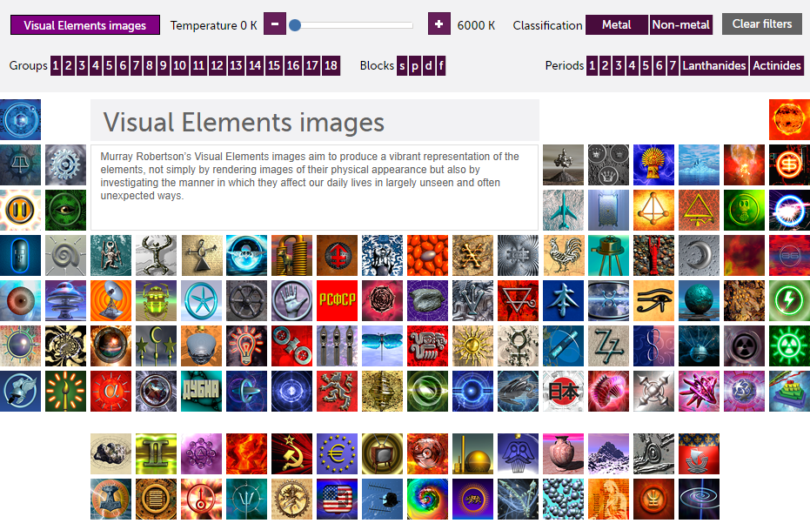This screenshot has height=530, width=810.
Task: Select the rooster drawing tile
Action: (x=563, y=255)
